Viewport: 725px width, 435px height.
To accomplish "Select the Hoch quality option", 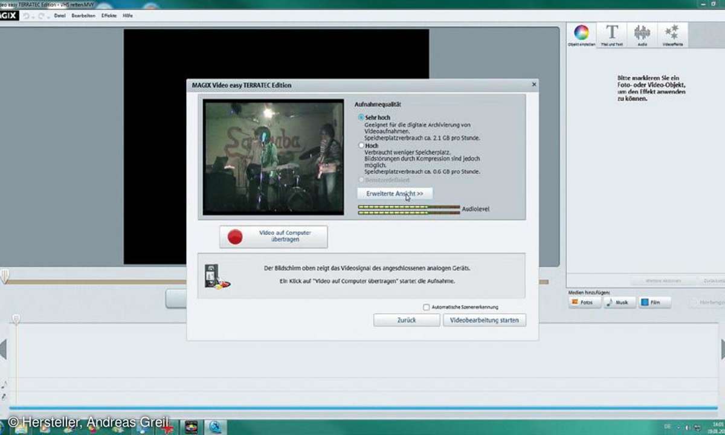I will 361,146.
